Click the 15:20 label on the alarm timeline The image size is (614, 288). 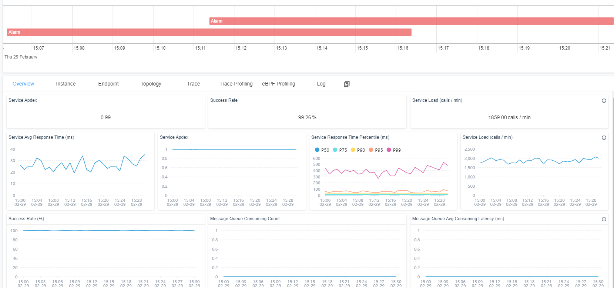click(x=565, y=48)
